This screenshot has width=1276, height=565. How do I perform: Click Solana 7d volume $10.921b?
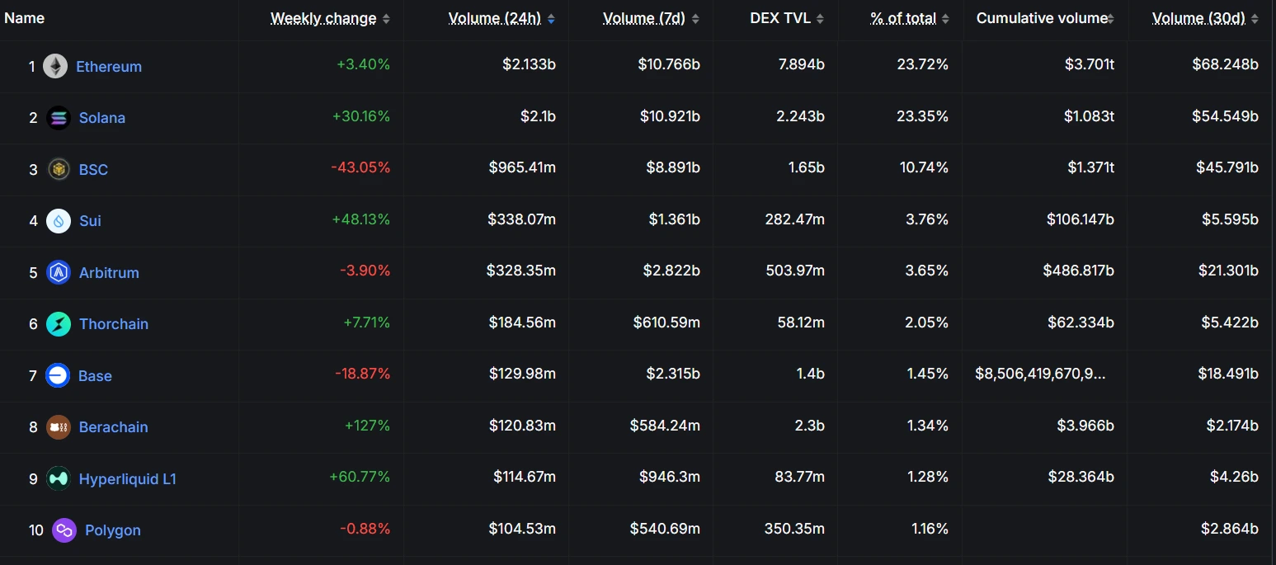[670, 116]
